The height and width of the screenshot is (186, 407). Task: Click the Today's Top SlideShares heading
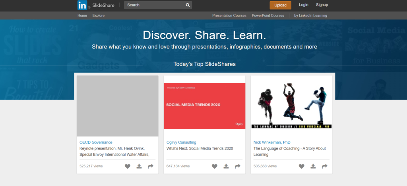(205, 64)
